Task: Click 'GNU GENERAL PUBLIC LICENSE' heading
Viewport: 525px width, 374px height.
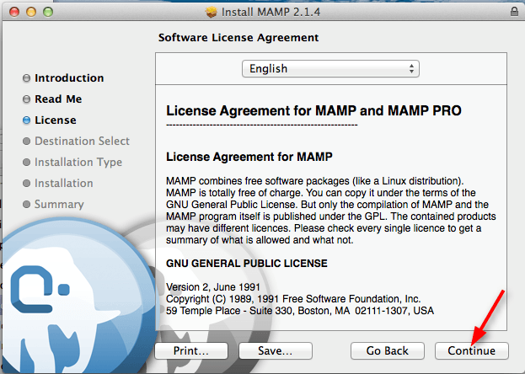Action: (x=247, y=264)
